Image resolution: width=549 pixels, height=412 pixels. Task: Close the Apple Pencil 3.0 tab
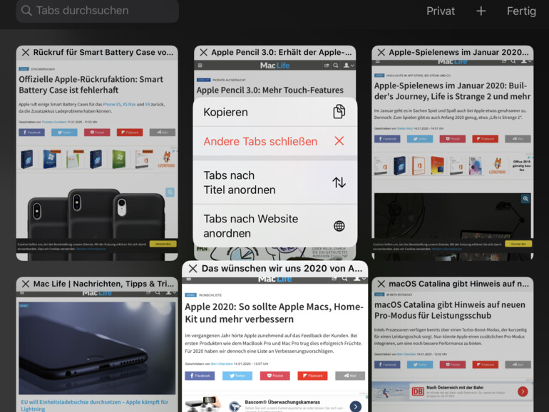pos(203,53)
